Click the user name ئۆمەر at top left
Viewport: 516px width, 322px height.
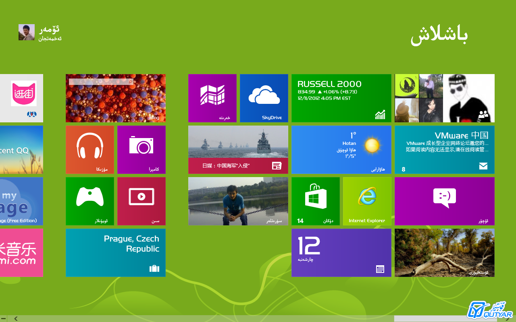[x=50, y=29]
